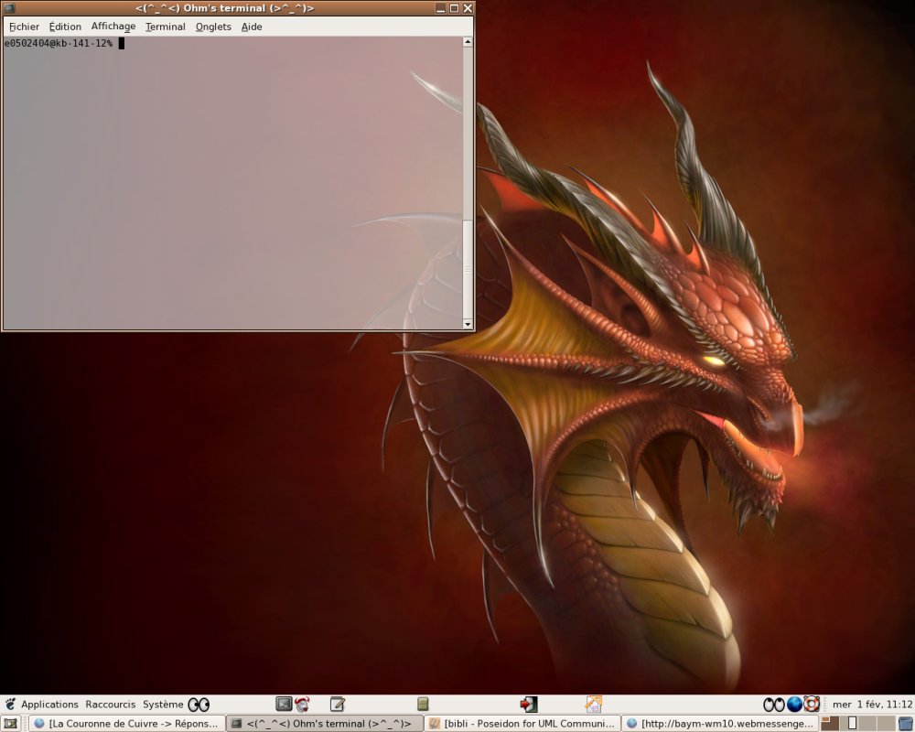Switch to second workspace in pager

[849, 724]
